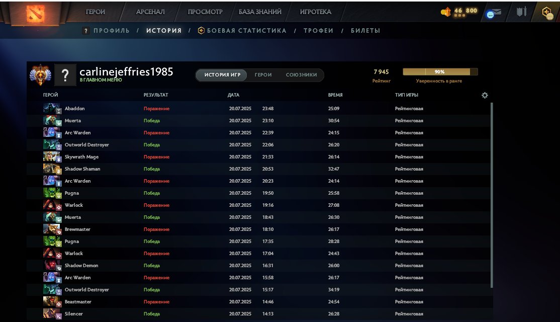Open the chat messages envelope icon

[494, 13]
